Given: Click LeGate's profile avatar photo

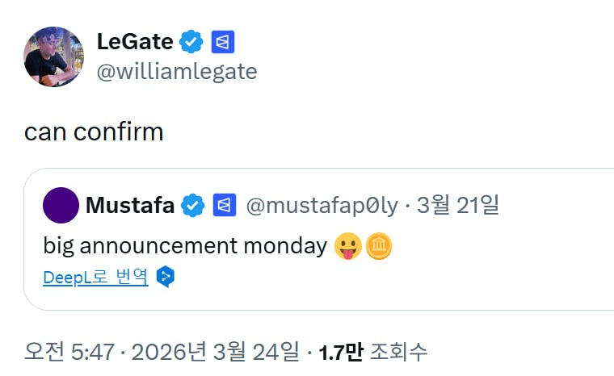Looking at the screenshot, I should (x=54, y=56).
